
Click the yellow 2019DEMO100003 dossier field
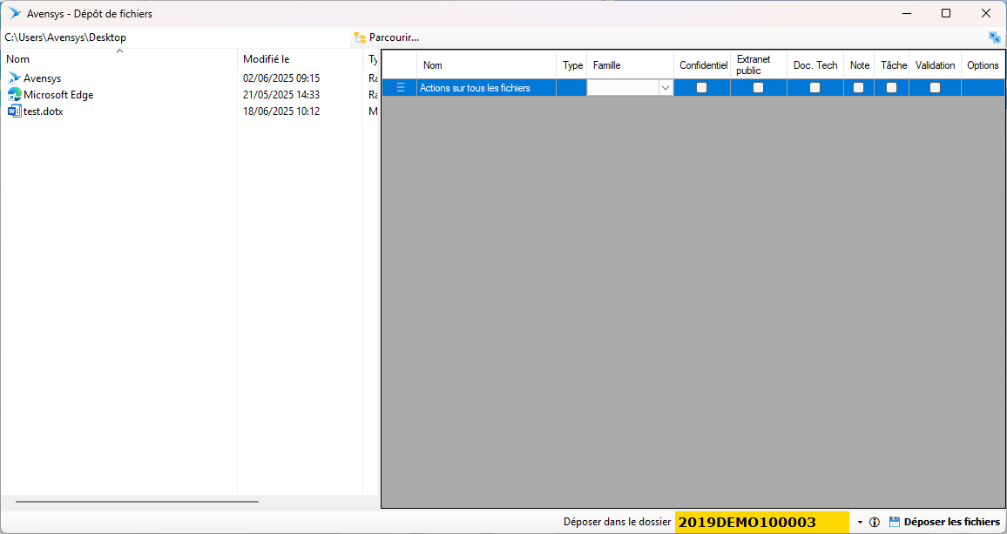(761, 523)
